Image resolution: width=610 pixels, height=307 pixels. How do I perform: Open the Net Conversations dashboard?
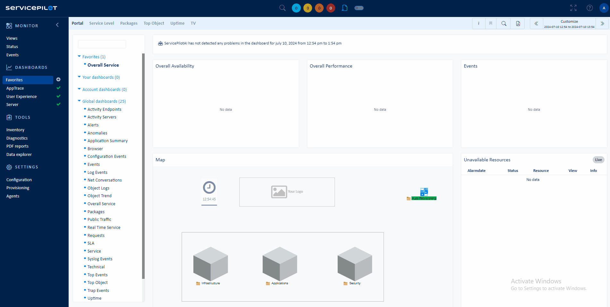(105, 180)
